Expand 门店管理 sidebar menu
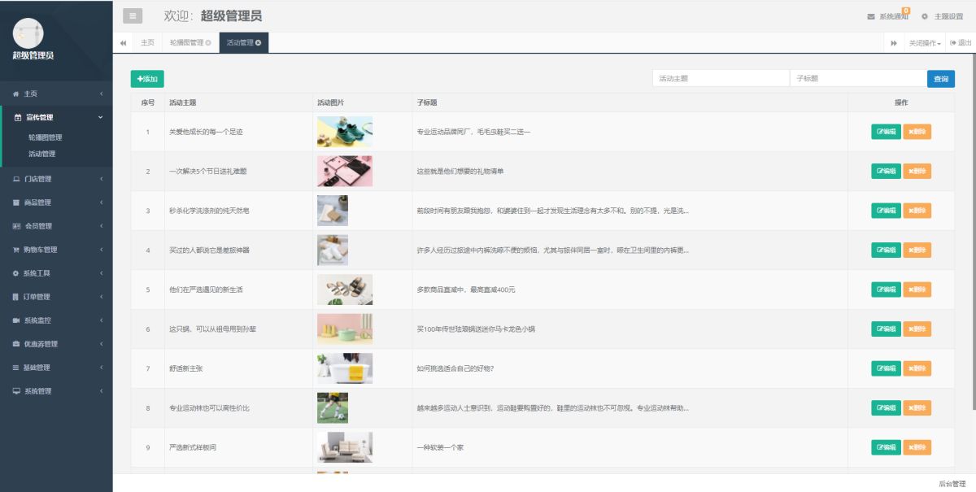This screenshot has height=492, width=976. point(56,179)
